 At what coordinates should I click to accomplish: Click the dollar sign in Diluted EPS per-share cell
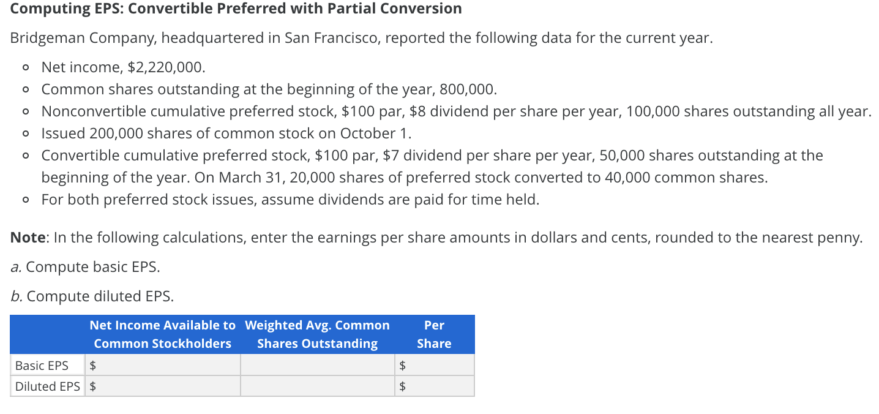pyautogui.click(x=403, y=386)
